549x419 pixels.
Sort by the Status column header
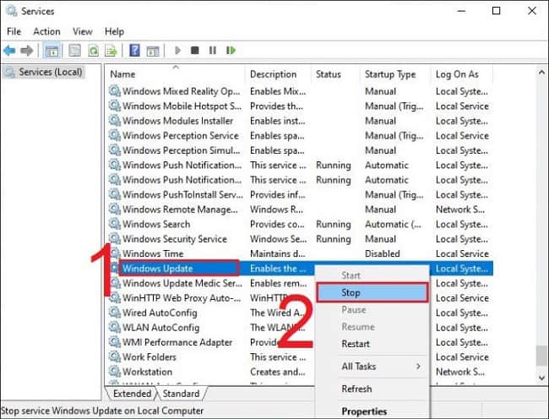[x=335, y=74]
